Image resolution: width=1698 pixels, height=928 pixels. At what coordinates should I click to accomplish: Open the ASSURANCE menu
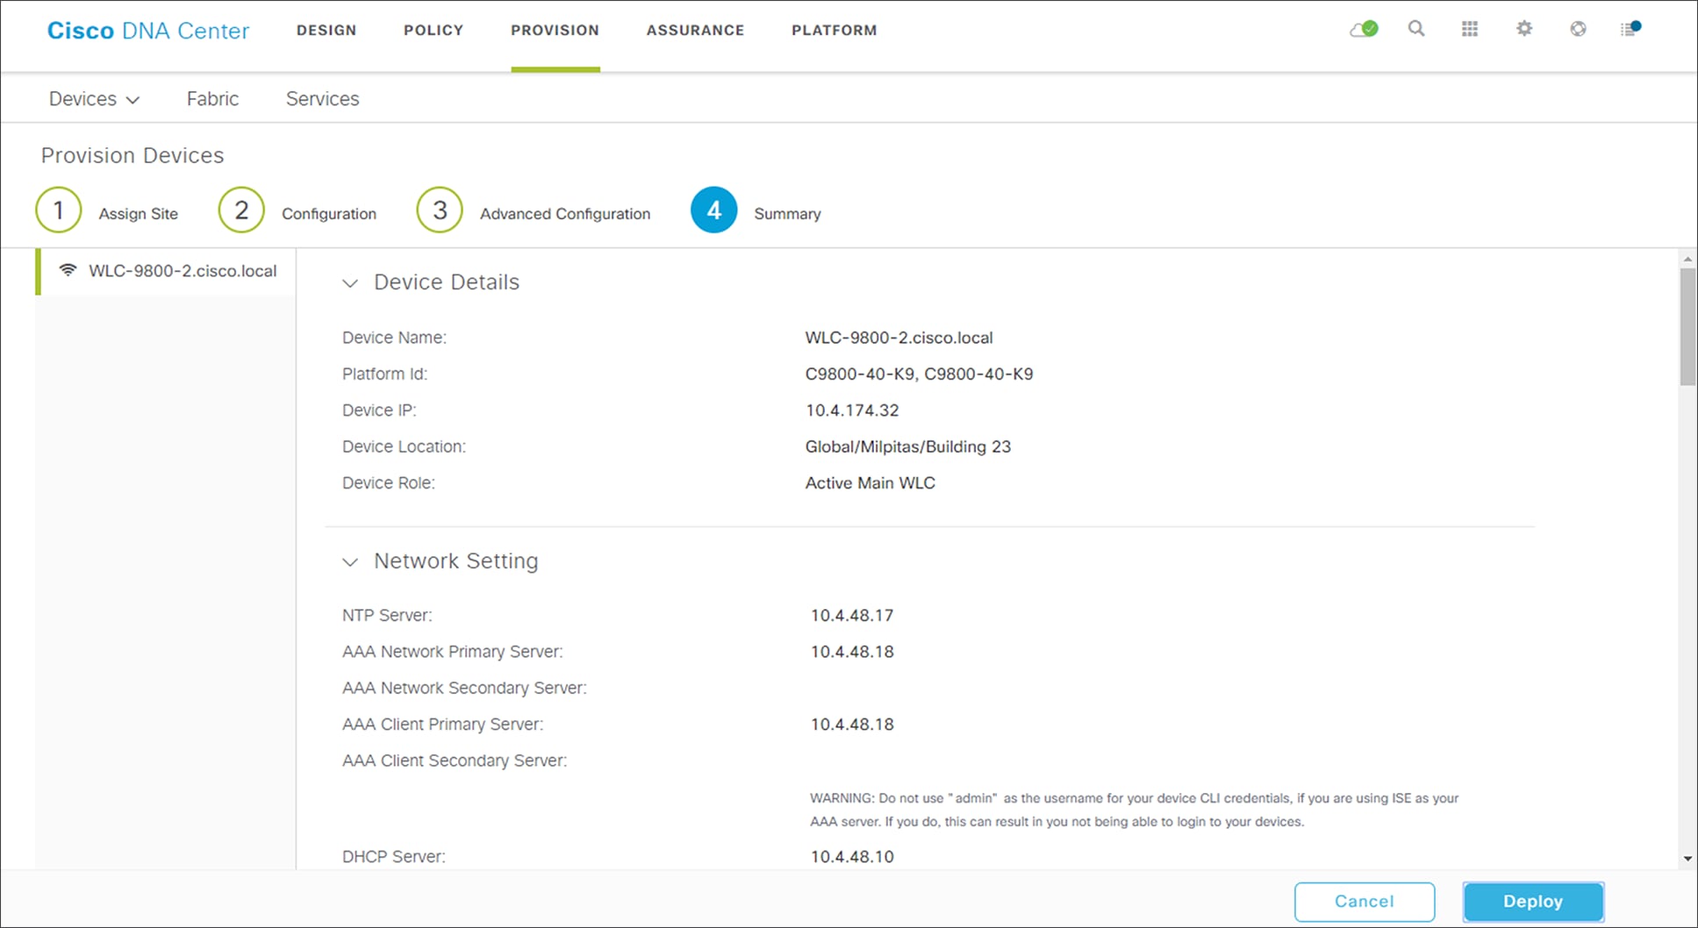coord(695,30)
